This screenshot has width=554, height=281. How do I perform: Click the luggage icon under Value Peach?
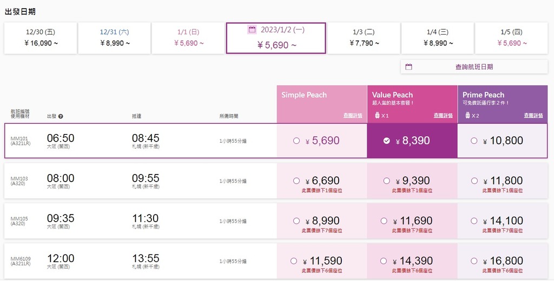pyautogui.click(x=377, y=116)
